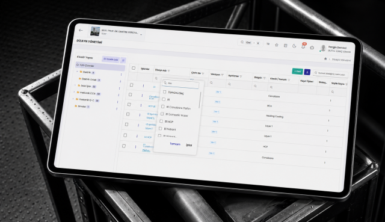The image size is (385, 222).
Task: Click the Açıklama column search field
Action: pos(239,84)
